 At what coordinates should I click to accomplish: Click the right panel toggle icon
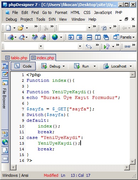click(79, 37)
